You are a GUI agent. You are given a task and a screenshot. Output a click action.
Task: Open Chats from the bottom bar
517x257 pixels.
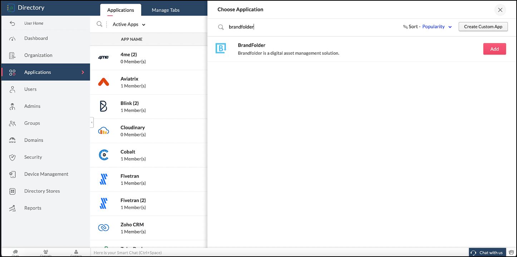pyautogui.click(x=15, y=253)
